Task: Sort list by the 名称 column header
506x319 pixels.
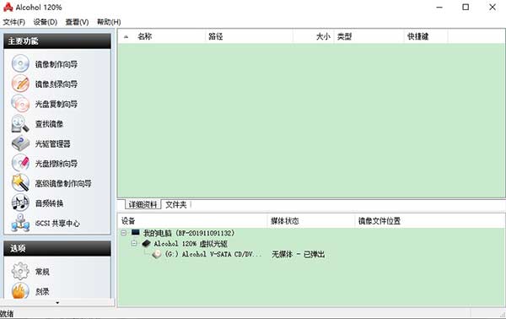Action: (144, 36)
